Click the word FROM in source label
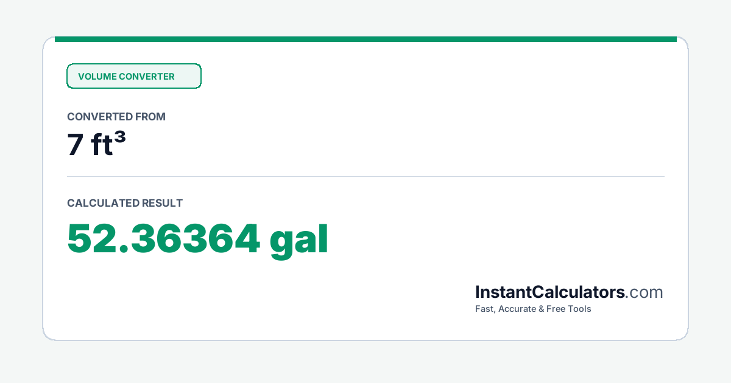Screen dimensions: 731x383 point(151,117)
